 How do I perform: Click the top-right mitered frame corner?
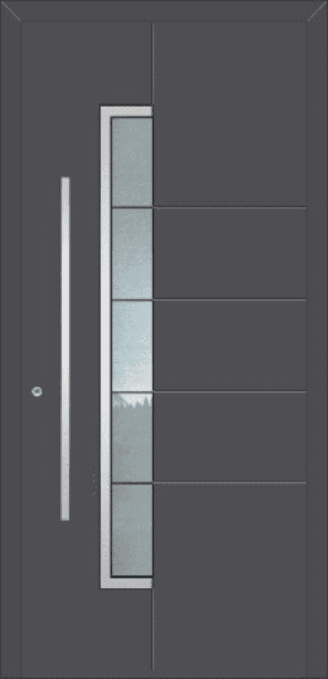pos(317,10)
